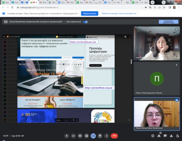Click the stop presentation button
Screen dimensions: 182x141
pyautogui.click(x=168, y=22)
